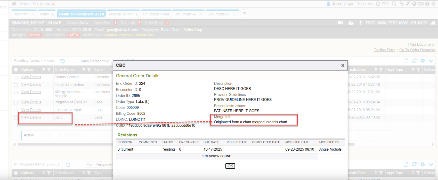
Task: Click Pending Items gear settings icon
Action: click(x=423, y=61)
